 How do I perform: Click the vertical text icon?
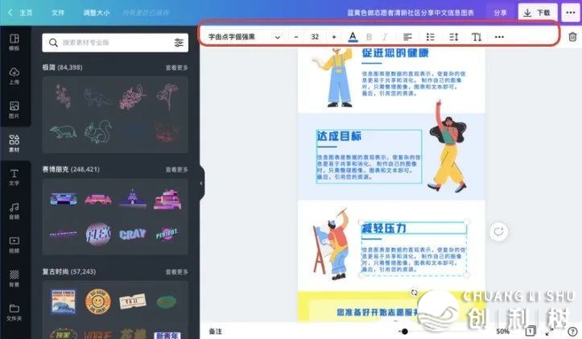[x=477, y=37]
